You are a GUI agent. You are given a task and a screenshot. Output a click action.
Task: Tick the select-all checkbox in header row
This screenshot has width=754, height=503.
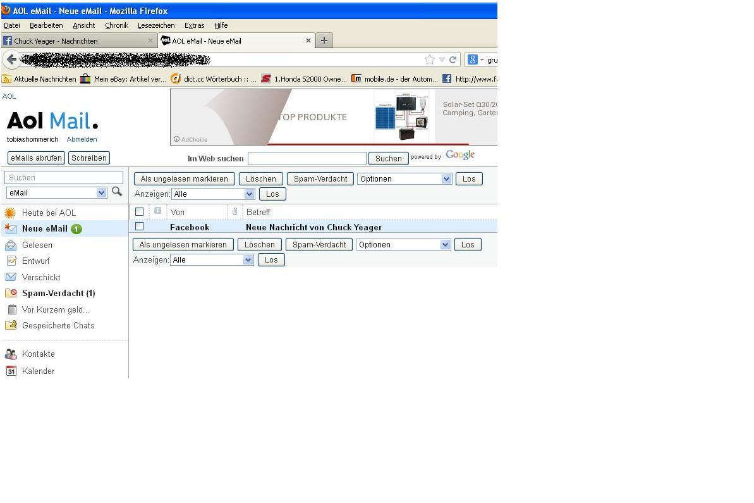point(140,212)
